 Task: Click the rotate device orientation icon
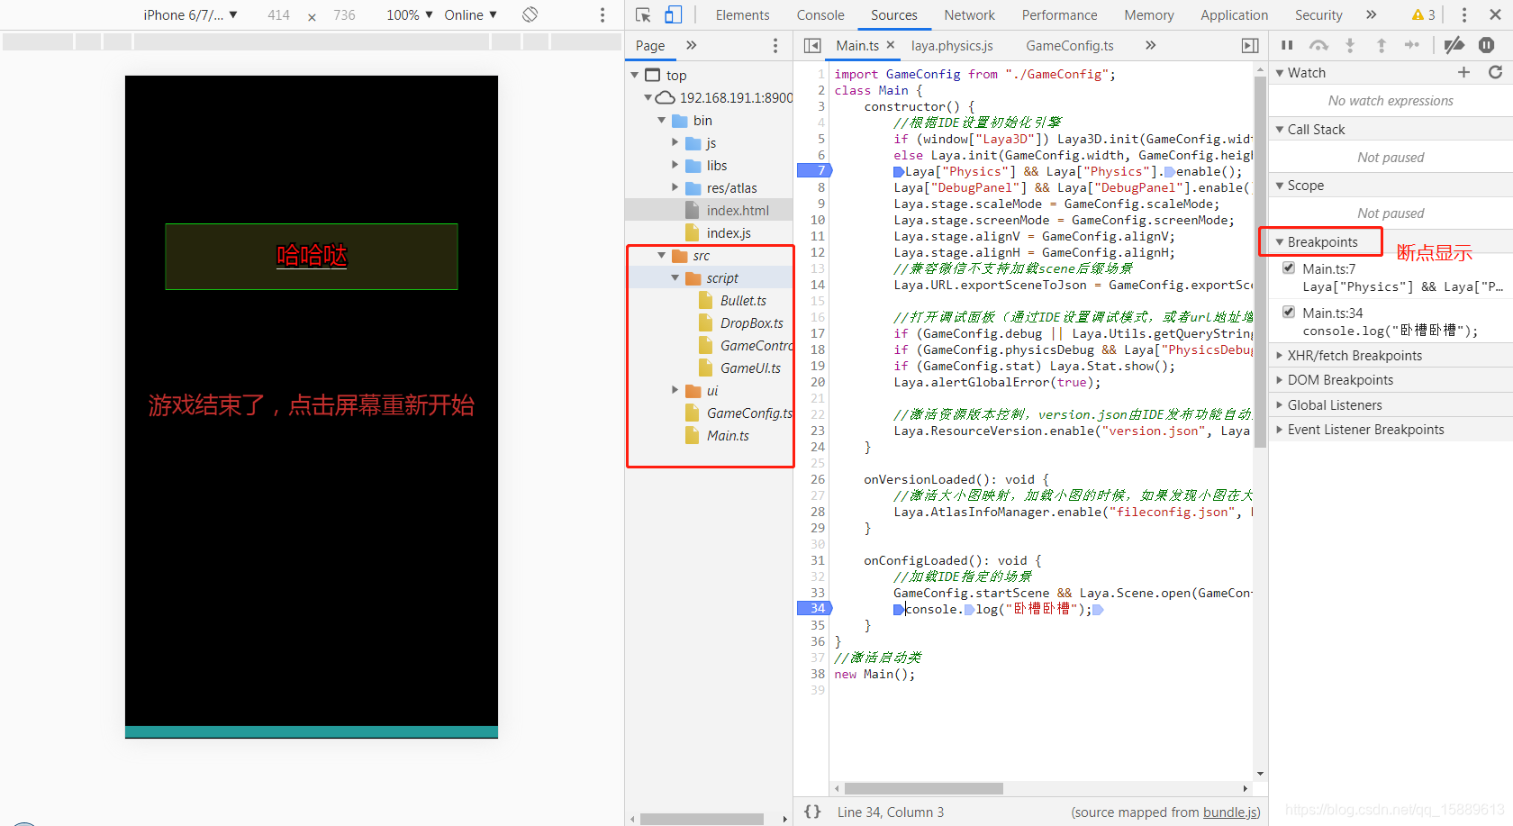click(530, 14)
